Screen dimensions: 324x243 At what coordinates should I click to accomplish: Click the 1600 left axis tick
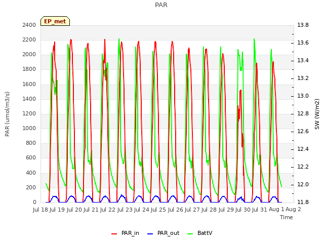pyautogui.click(x=29, y=85)
